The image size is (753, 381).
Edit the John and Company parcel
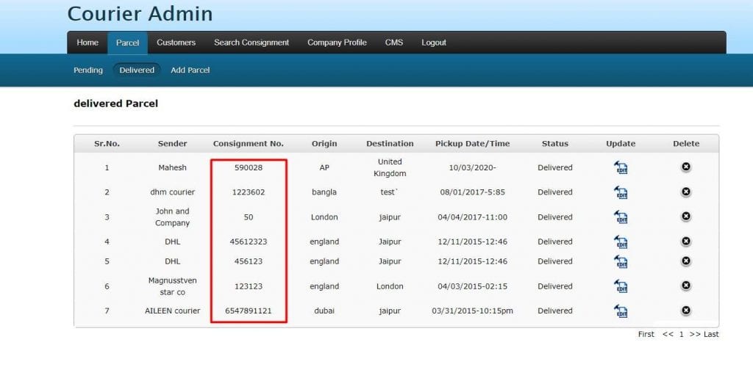tap(621, 217)
